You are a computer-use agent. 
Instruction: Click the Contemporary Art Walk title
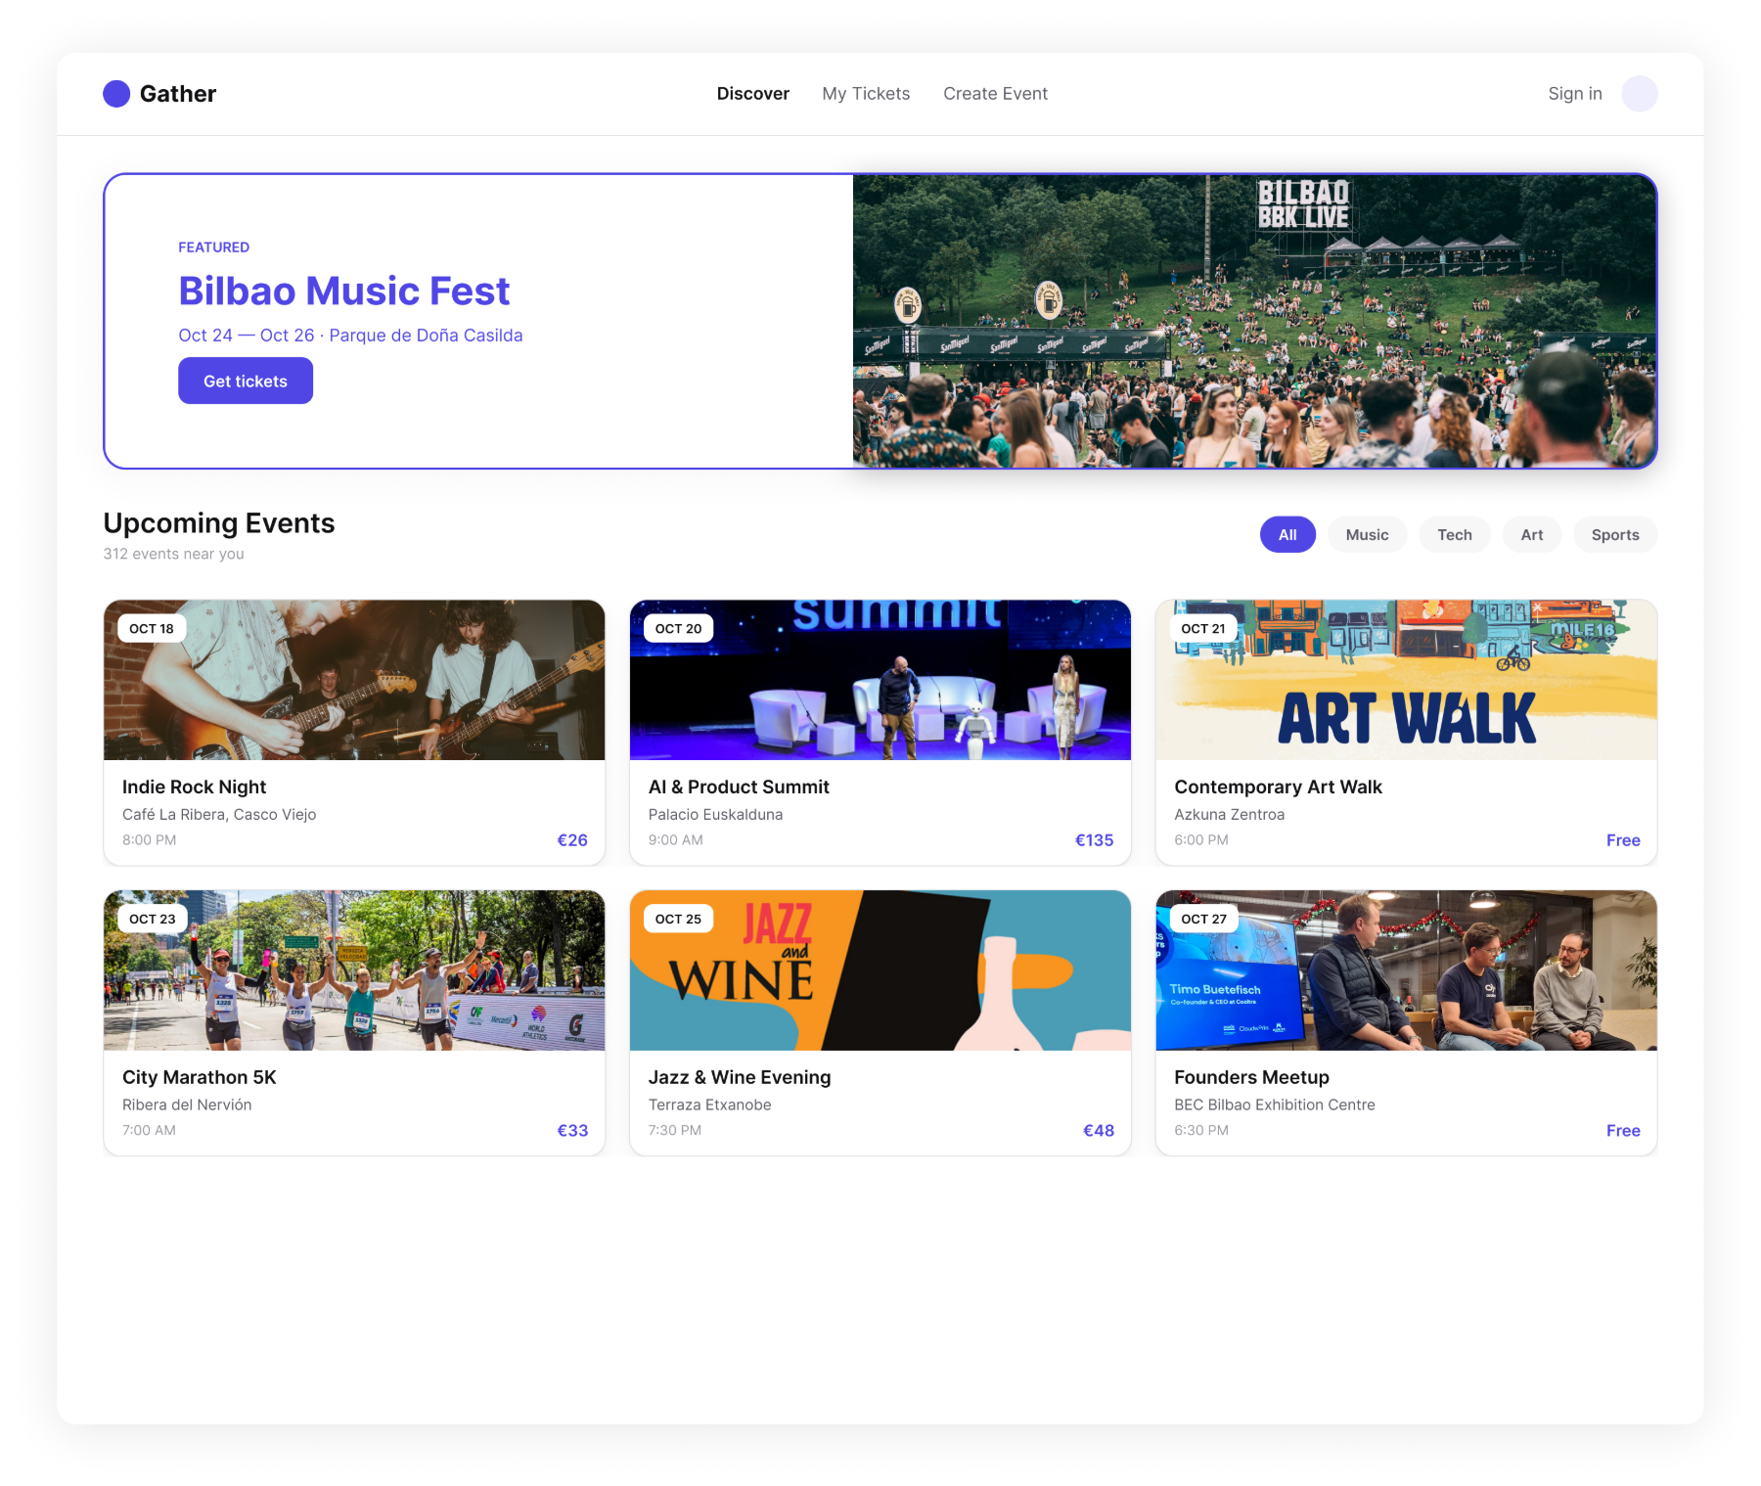point(1278,787)
